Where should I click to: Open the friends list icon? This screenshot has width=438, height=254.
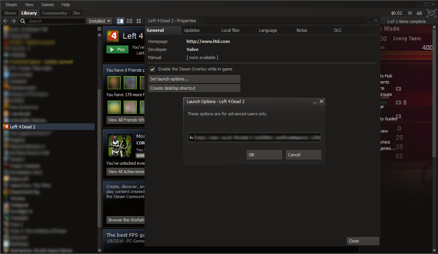click(419, 13)
